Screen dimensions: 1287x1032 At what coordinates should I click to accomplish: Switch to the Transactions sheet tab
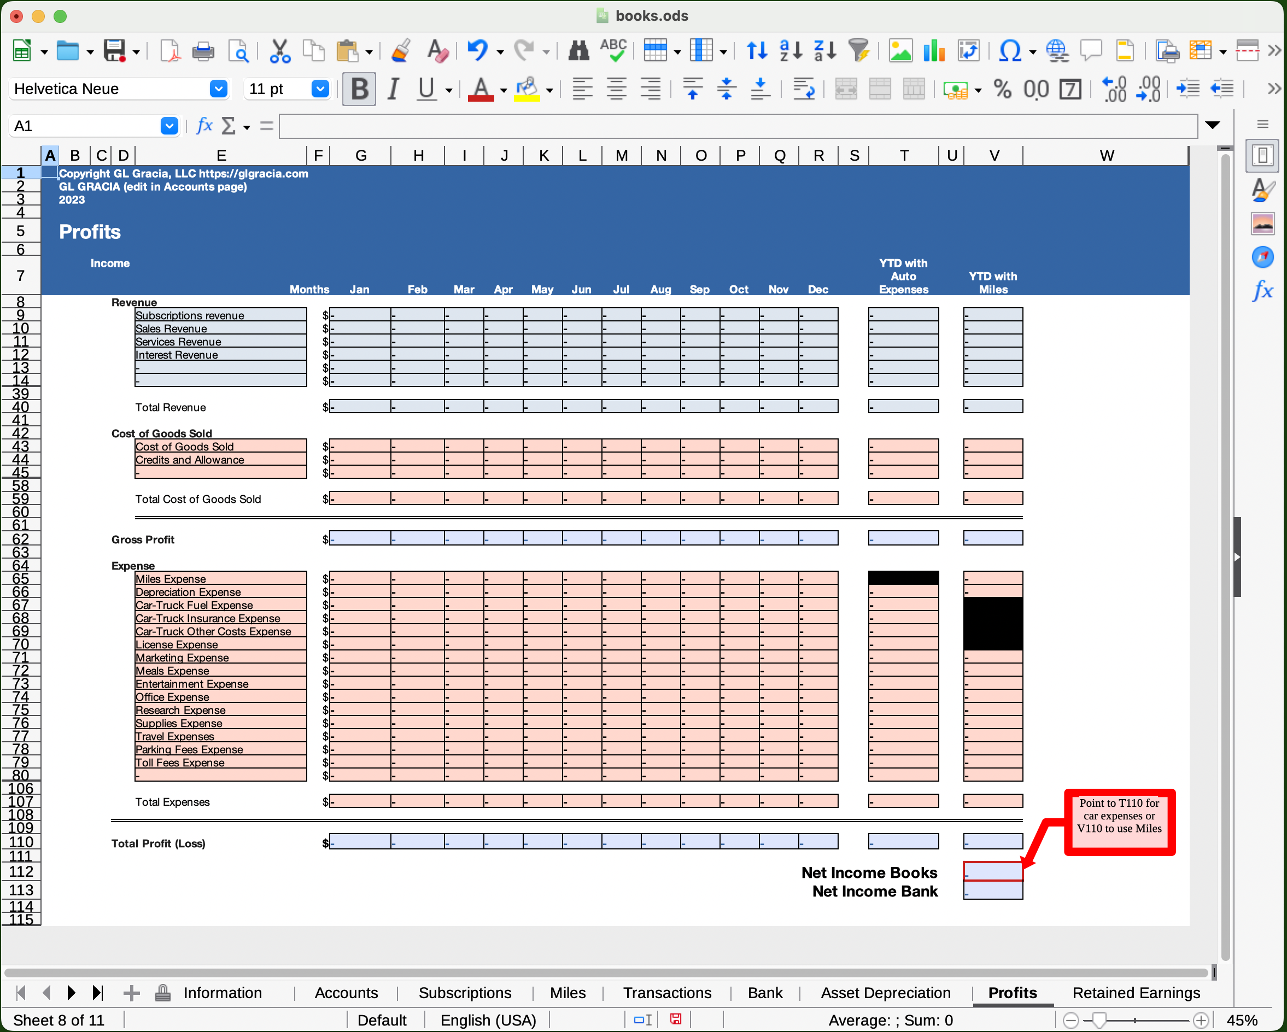click(x=667, y=992)
